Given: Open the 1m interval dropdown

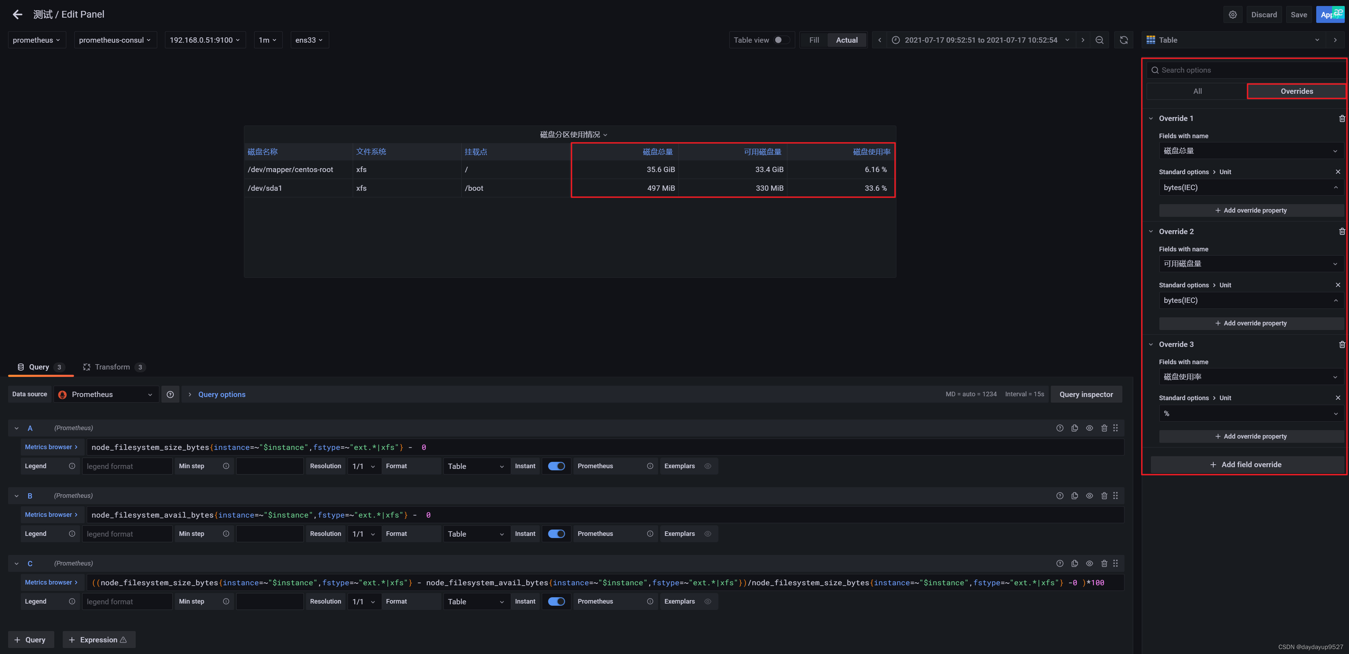Looking at the screenshot, I should tap(268, 40).
